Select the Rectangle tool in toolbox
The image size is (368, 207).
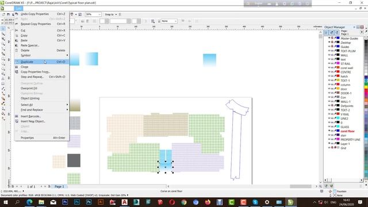click(3, 59)
